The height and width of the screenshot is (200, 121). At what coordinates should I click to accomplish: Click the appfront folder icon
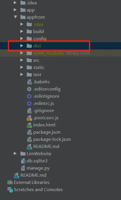[23, 17]
